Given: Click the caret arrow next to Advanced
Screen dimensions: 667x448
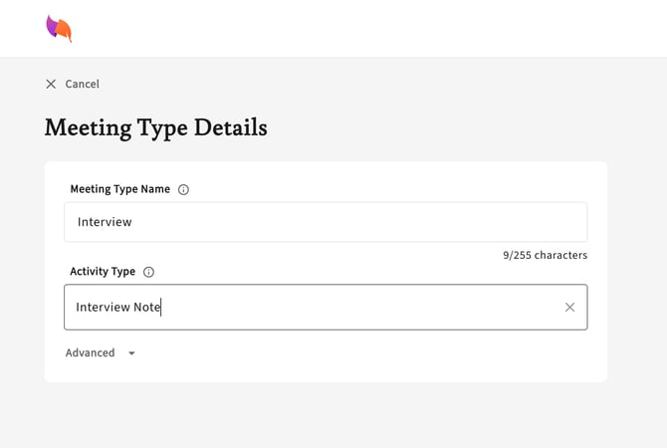Looking at the screenshot, I should (x=132, y=353).
